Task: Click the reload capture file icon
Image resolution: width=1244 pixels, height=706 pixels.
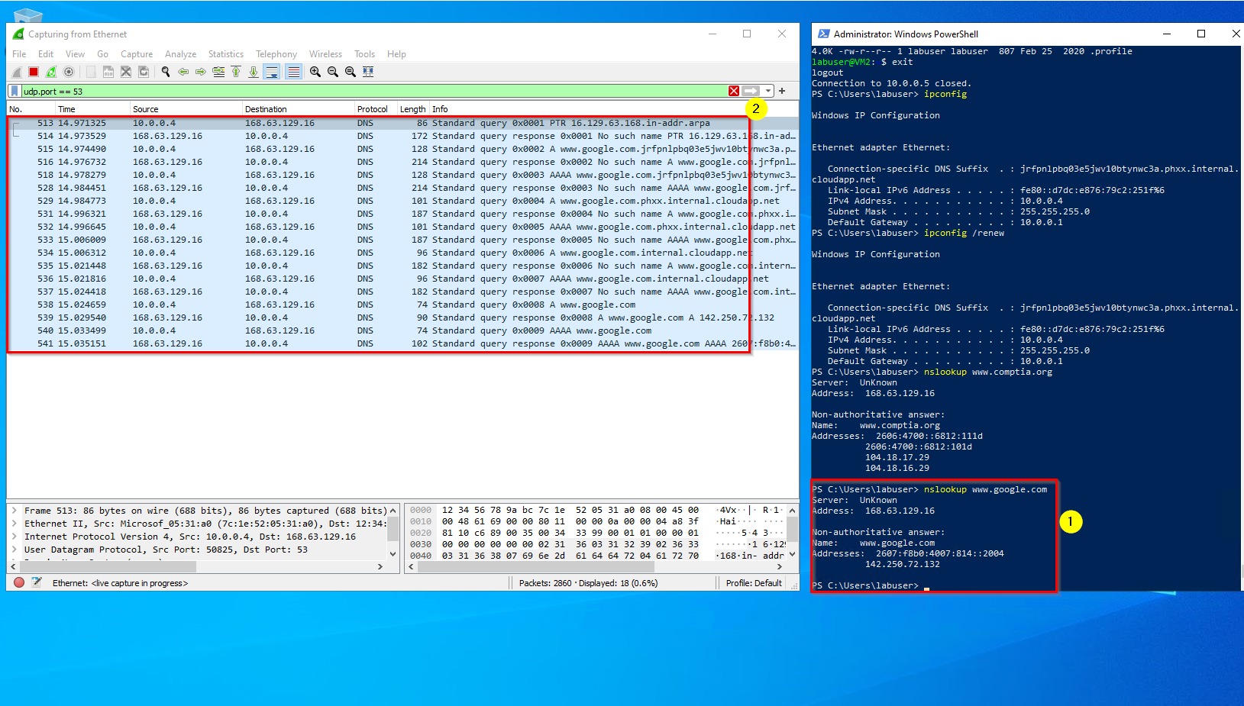Action: [144, 72]
